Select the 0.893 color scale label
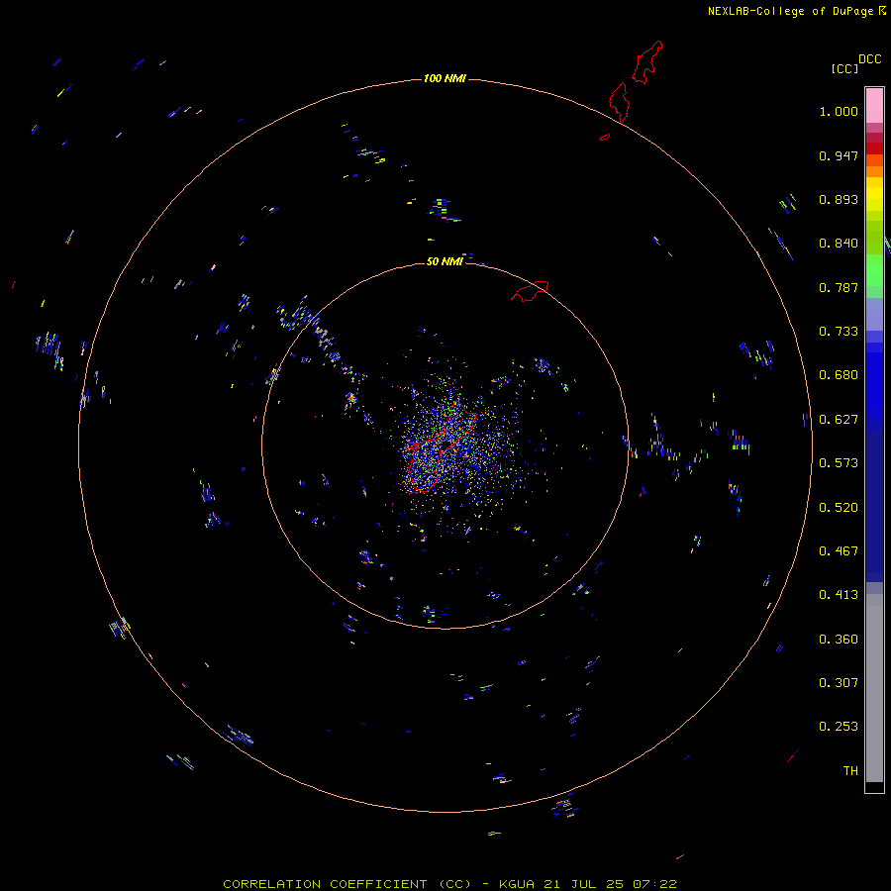 pos(839,199)
